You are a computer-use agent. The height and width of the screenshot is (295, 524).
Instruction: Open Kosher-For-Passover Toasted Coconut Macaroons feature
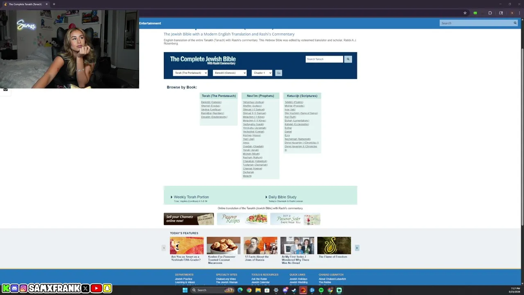click(x=224, y=250)
